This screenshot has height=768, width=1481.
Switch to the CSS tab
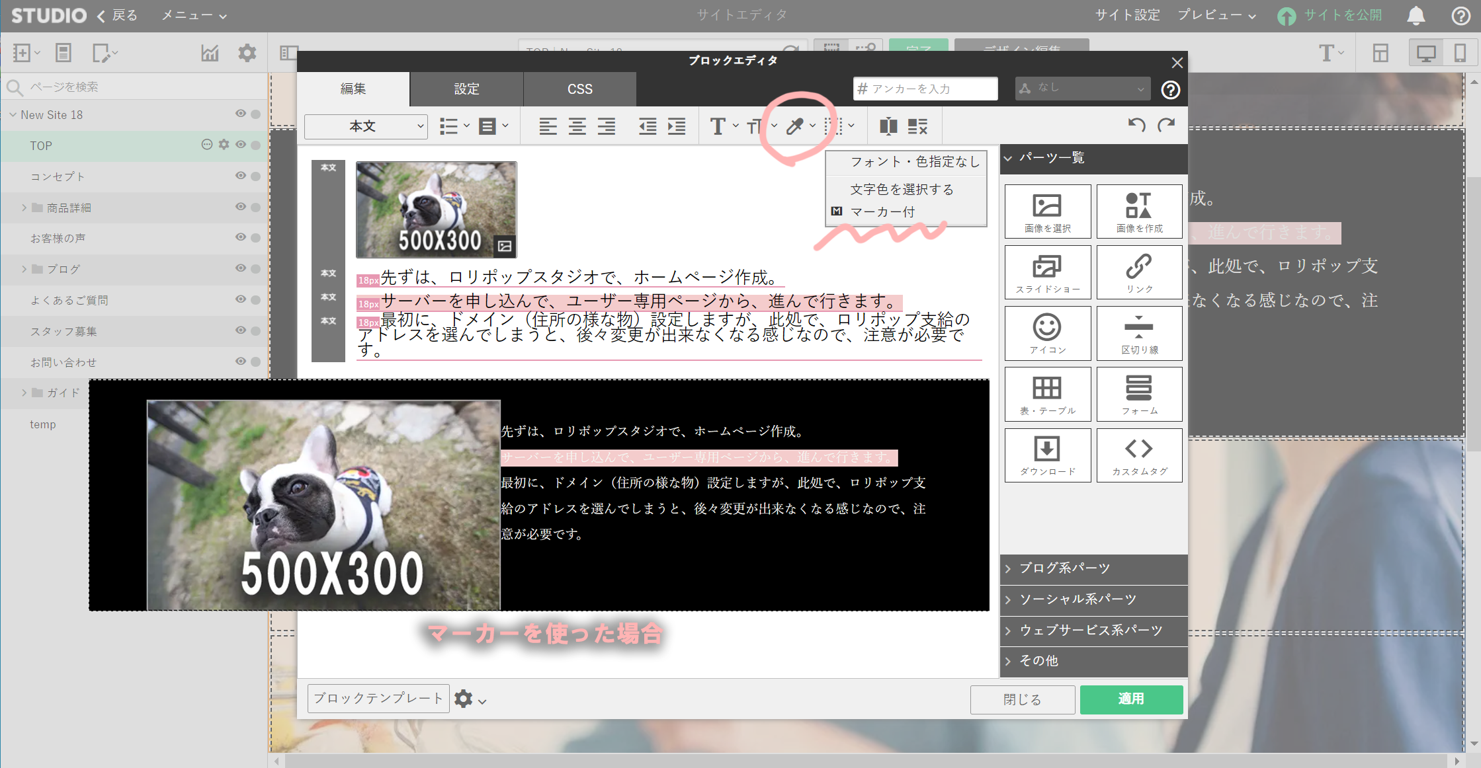click(579, 89)
